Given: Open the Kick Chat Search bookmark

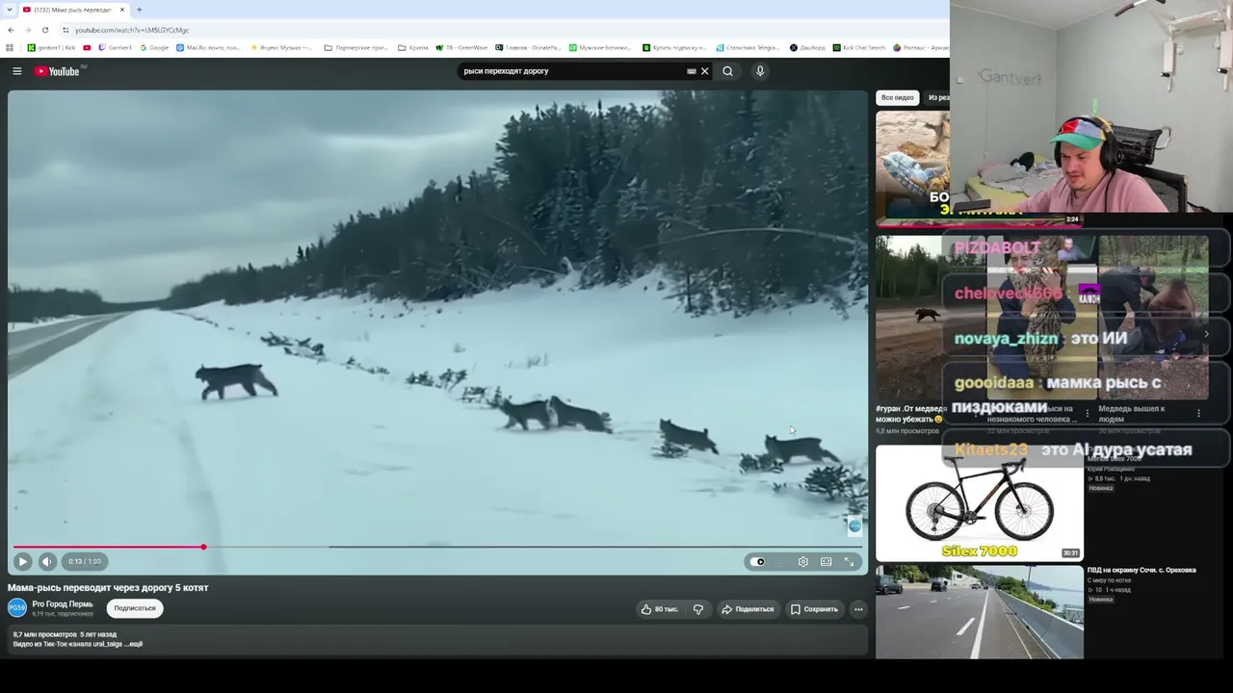Looking at the screenshot, I should click(x=858, y=47).
